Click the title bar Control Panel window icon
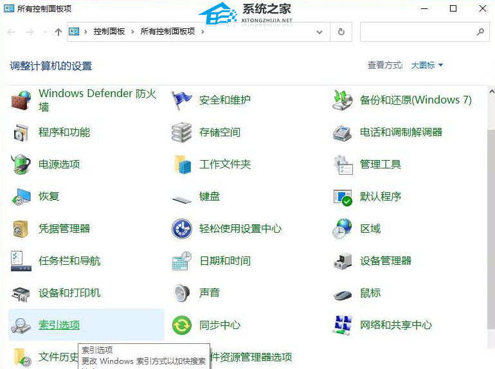495x369 pixels. [9, 8]
